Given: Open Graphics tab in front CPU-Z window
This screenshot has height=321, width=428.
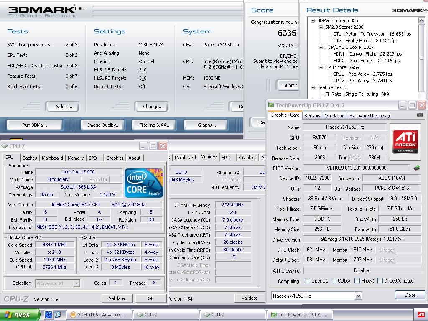Looking at the screenshot, I should [115, 158].
